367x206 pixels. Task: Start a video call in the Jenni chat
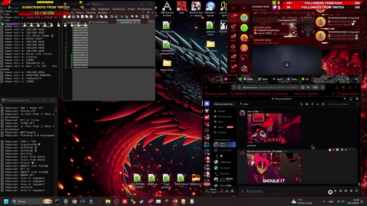[x=307, y=104]
